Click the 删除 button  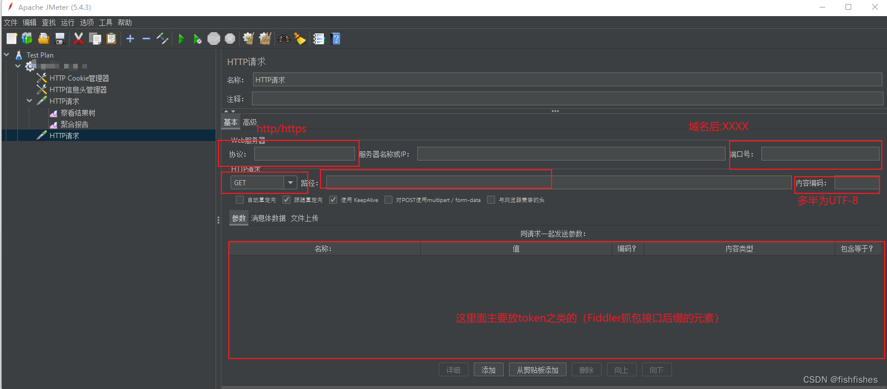[x=587, y=370]
